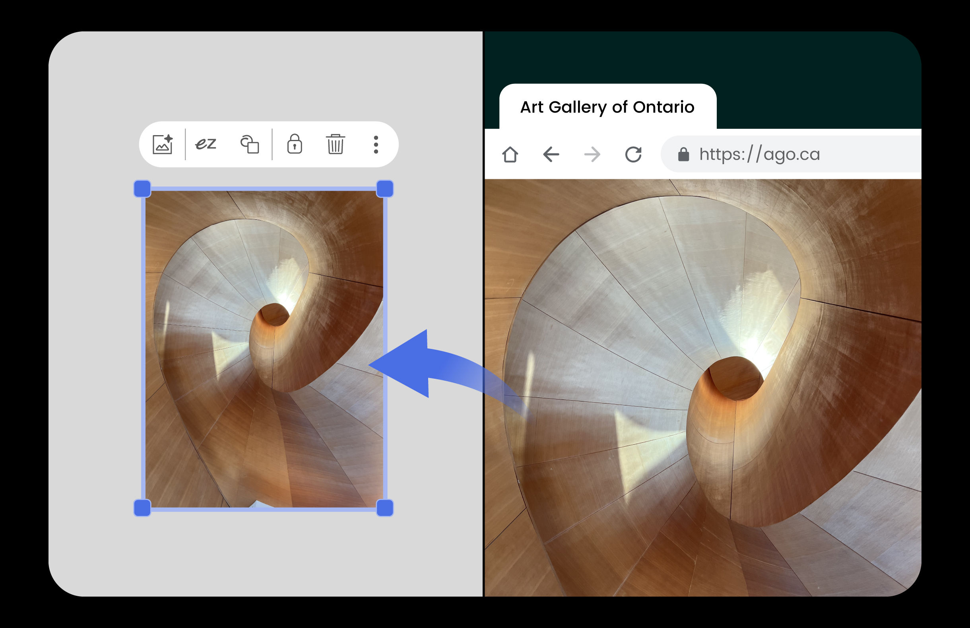Click the 'ez' handwriting style icon
This screenshot has width=970, height=628.
[206, 144]
